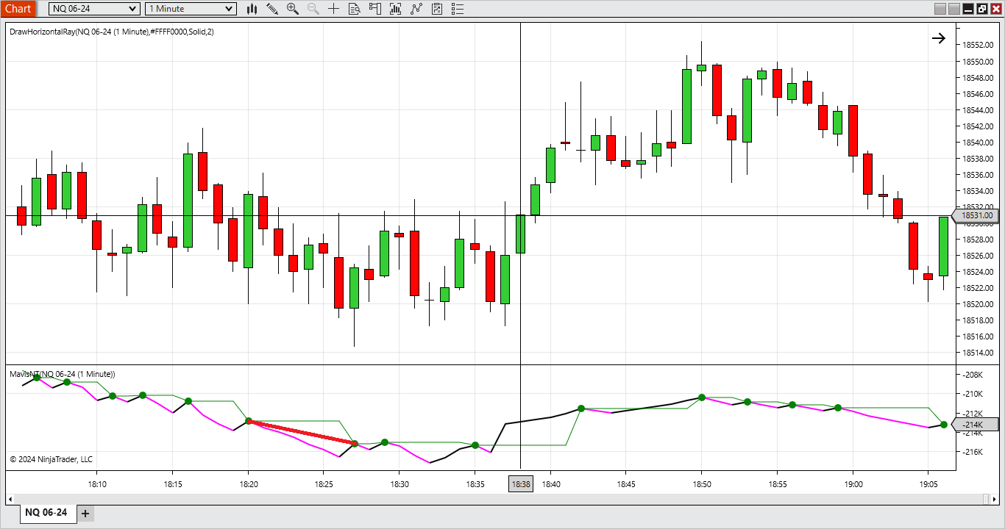Open the NQ 06-24 instrument dropdown
Image resolution: width=1005 pixels, height=529 pixels.
coord(94,9)
